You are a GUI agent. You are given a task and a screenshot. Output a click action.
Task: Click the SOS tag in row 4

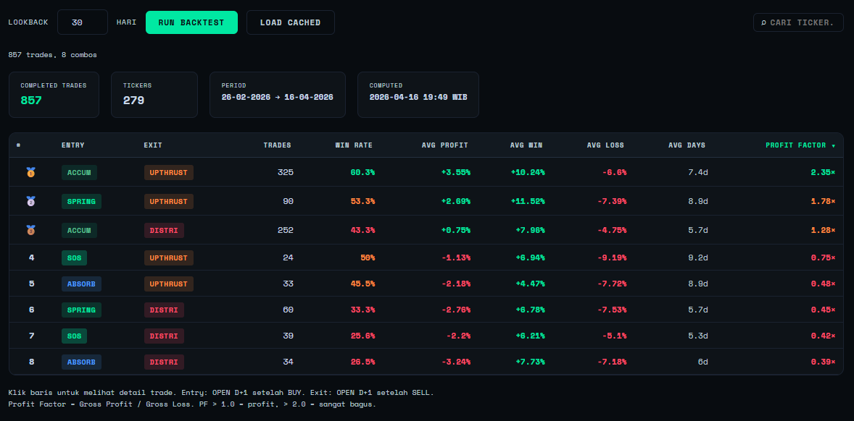(x=74, y=258)
